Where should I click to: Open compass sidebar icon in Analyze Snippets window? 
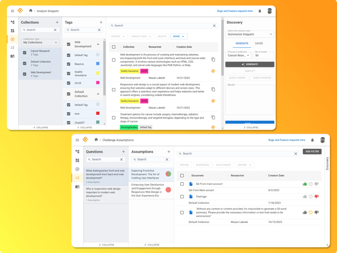(12, 39)
